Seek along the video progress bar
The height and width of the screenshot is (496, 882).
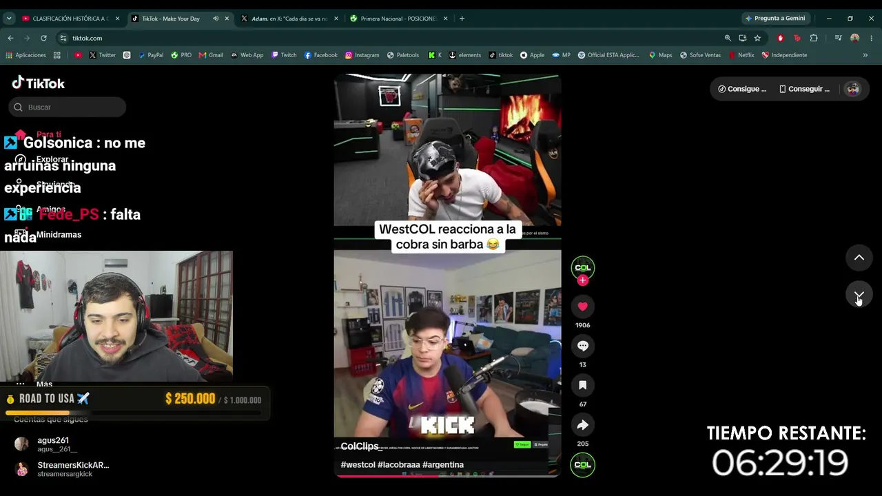[447, 475]
